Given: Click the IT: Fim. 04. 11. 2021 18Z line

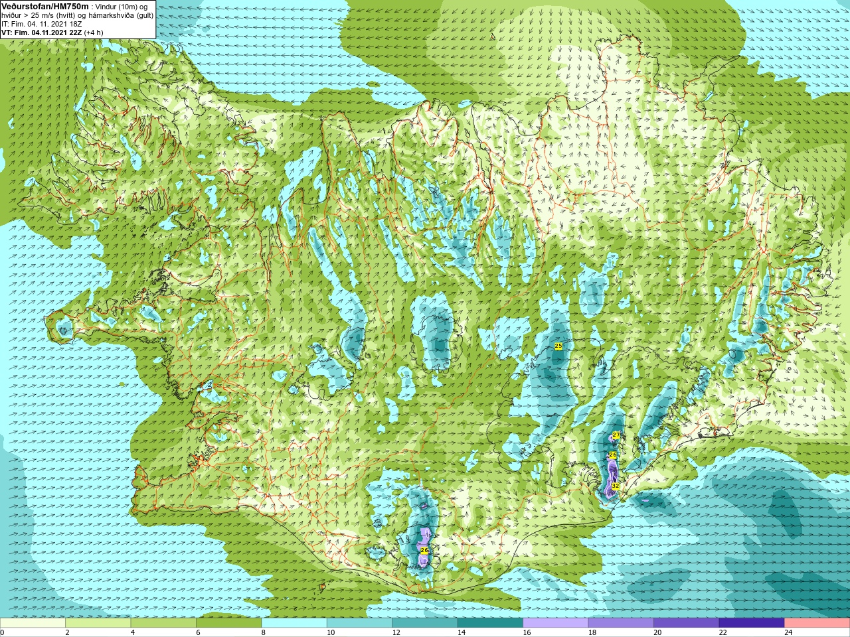Looking at the screenshot, I should 42,24.
